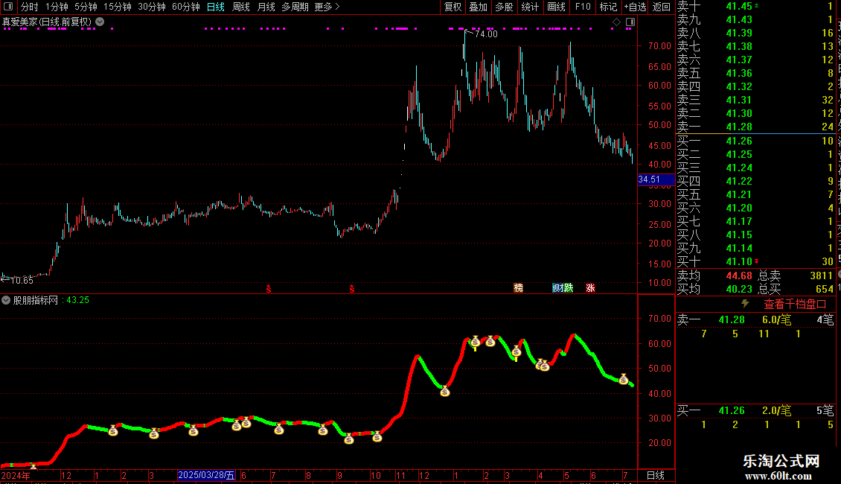The image size is (841, 484).
Task: Select the 日线 daily chart tab
Action: pyautogui.click(x=216, y=7)
